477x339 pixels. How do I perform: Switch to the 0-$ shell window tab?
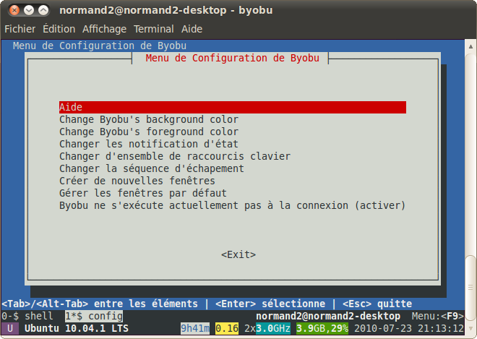tap(27, 316)
